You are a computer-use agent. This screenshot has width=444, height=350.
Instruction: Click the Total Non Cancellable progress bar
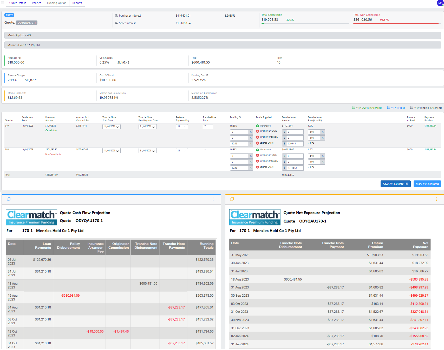[x=396, y=24]
